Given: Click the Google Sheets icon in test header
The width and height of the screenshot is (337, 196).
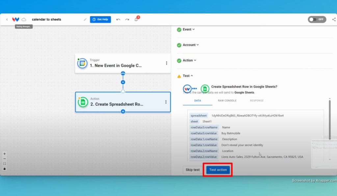Looking at the screenshot, I should click(x=205, y=89).
